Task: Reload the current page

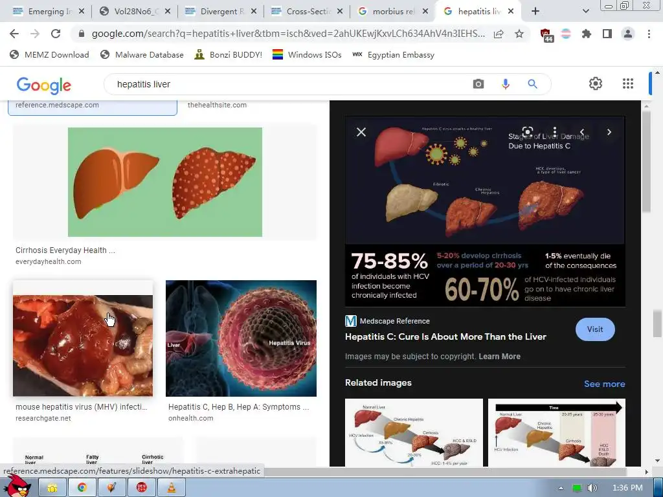Action: (56, 34)
